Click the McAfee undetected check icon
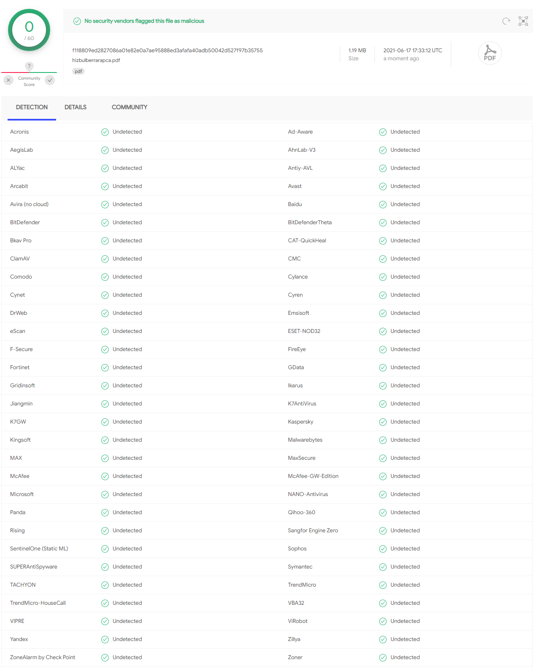This screenshot has width=533, height=668. 105,476
